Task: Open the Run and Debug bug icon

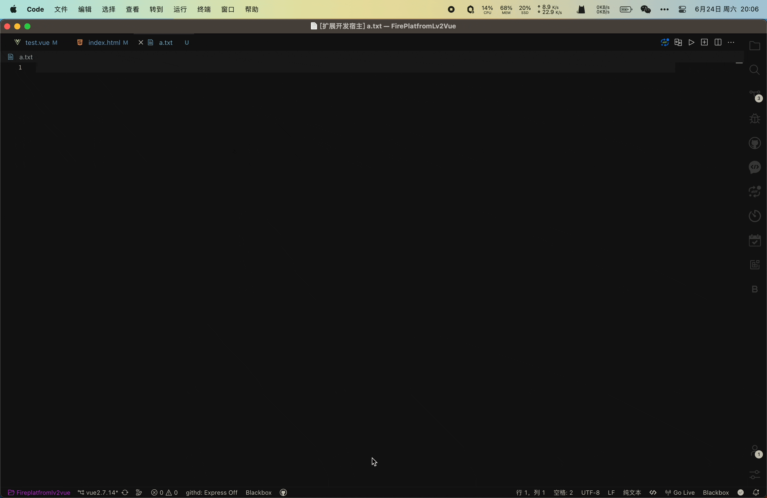Action: pyautogui.click(x=754, y=118)
